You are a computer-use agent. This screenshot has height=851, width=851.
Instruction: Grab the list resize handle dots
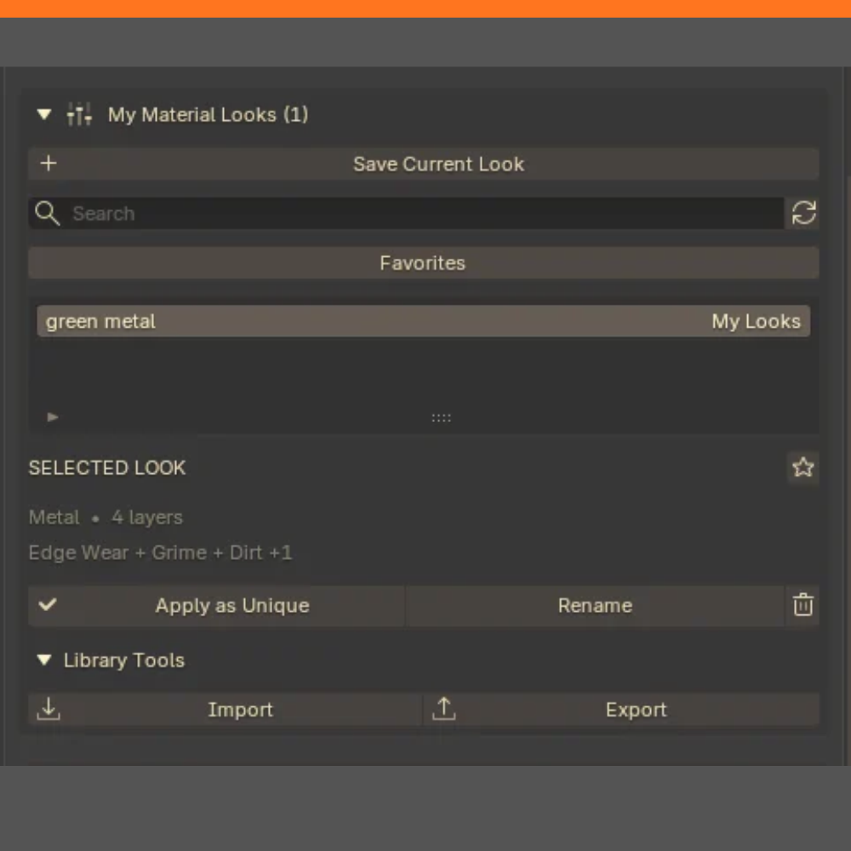441,418
